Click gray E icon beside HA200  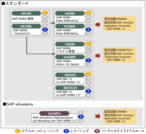point(89,47)
